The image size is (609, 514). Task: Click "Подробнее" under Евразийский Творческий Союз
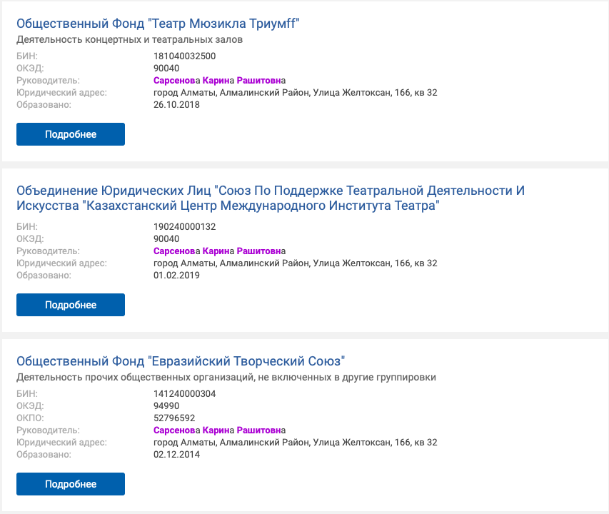point(71,484)
